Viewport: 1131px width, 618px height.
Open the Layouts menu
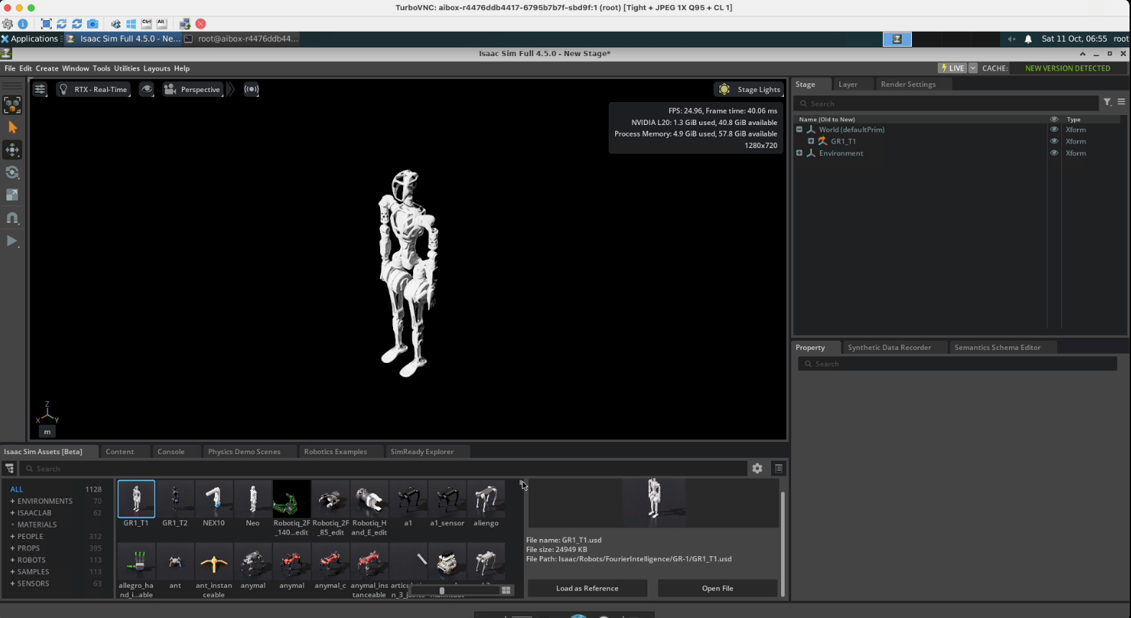[x=157, y=68]
